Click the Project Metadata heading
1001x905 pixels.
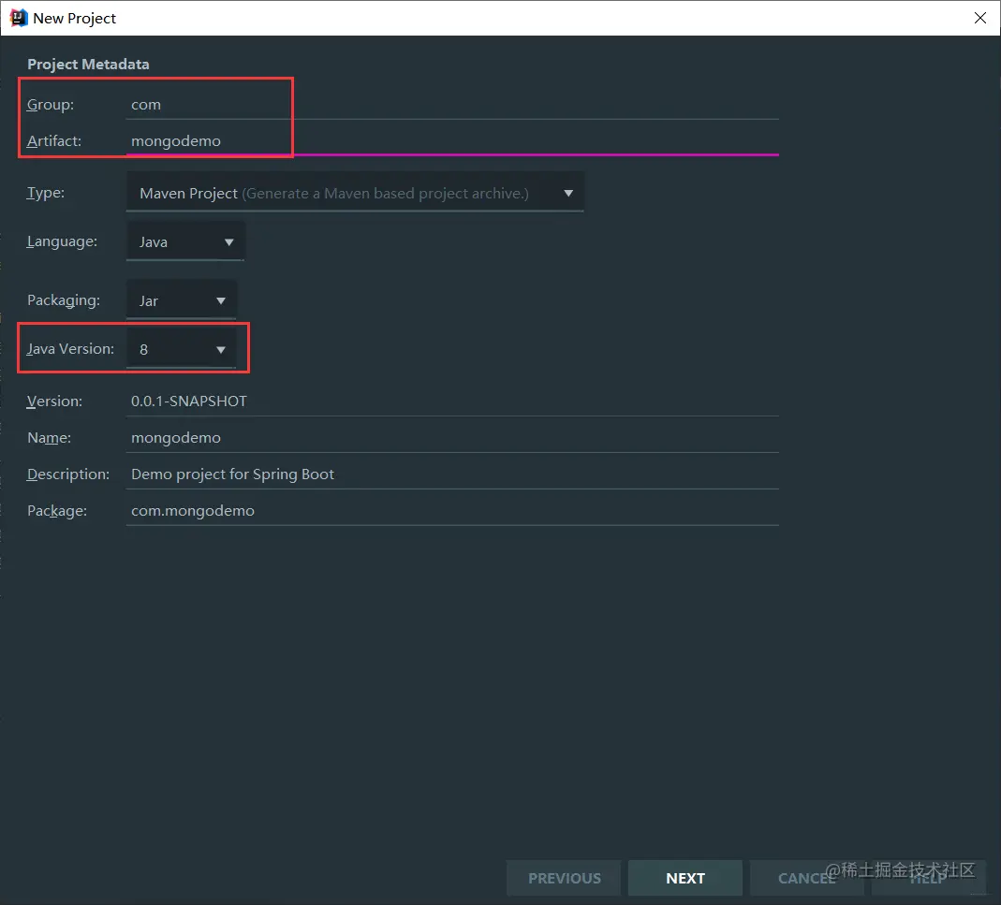88,65
